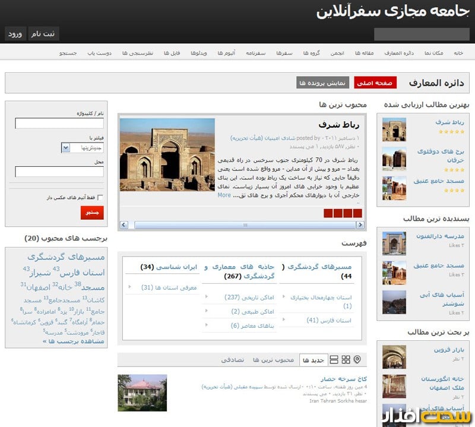Switch to the grid view layout icon
Screen dimensions: 475x427
(x=346, y=359)
